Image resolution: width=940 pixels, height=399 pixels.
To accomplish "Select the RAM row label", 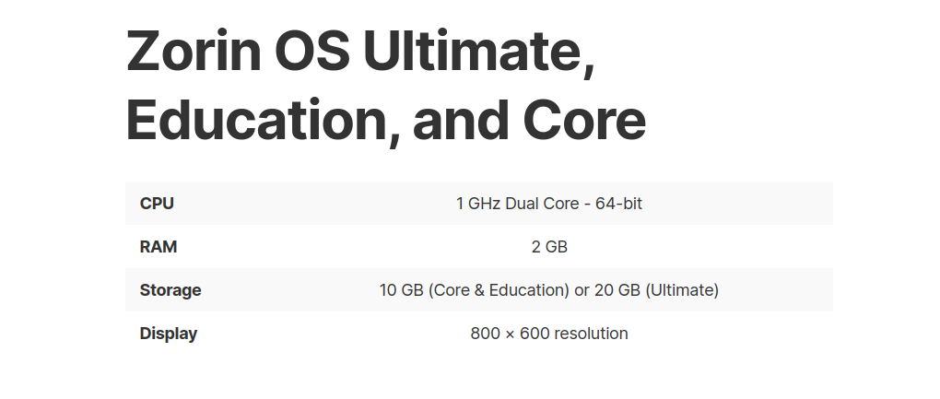I will pos(159,247).
